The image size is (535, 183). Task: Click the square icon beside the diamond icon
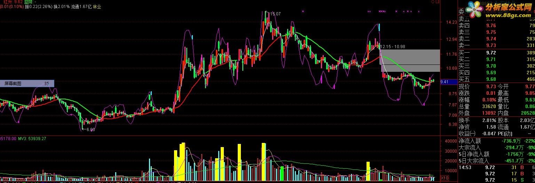[438, 2]
